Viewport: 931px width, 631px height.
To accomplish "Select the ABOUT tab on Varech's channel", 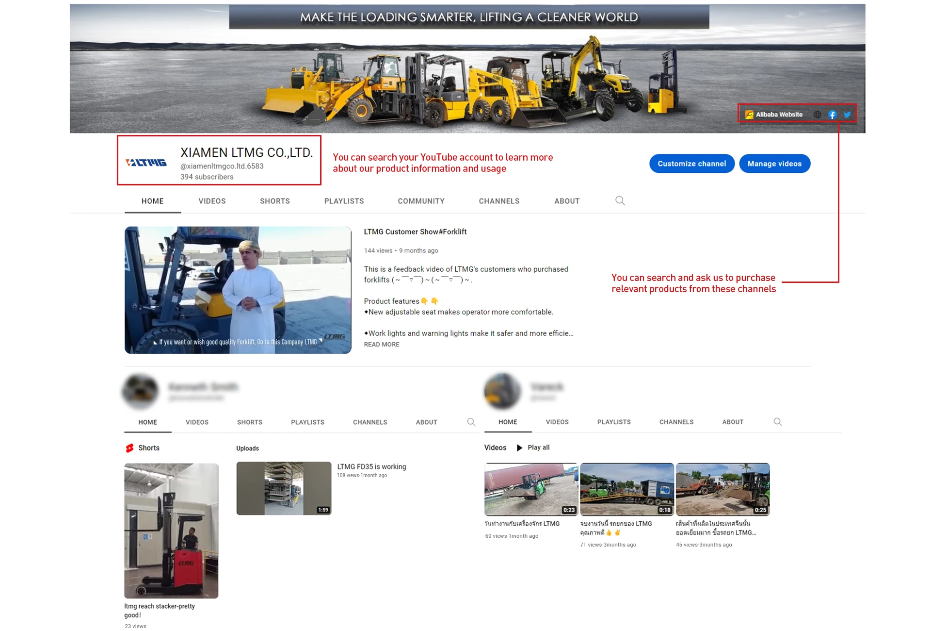I will point(732,422).
